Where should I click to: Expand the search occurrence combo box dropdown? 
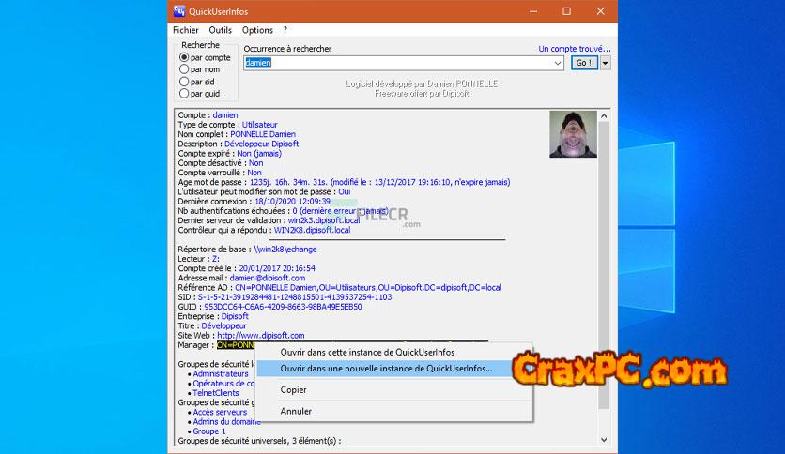pyautogui.click(x=558, y=63)
